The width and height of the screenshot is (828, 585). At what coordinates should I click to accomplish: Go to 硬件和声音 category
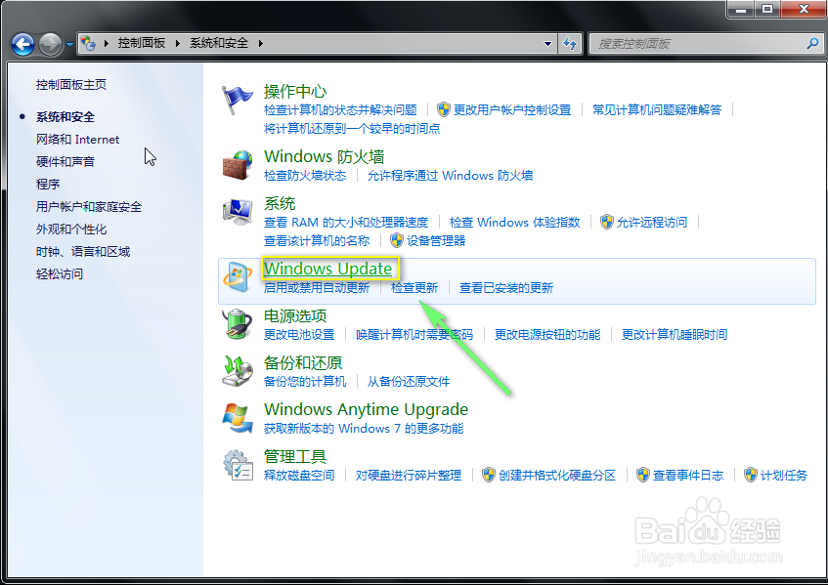point(65,161)
